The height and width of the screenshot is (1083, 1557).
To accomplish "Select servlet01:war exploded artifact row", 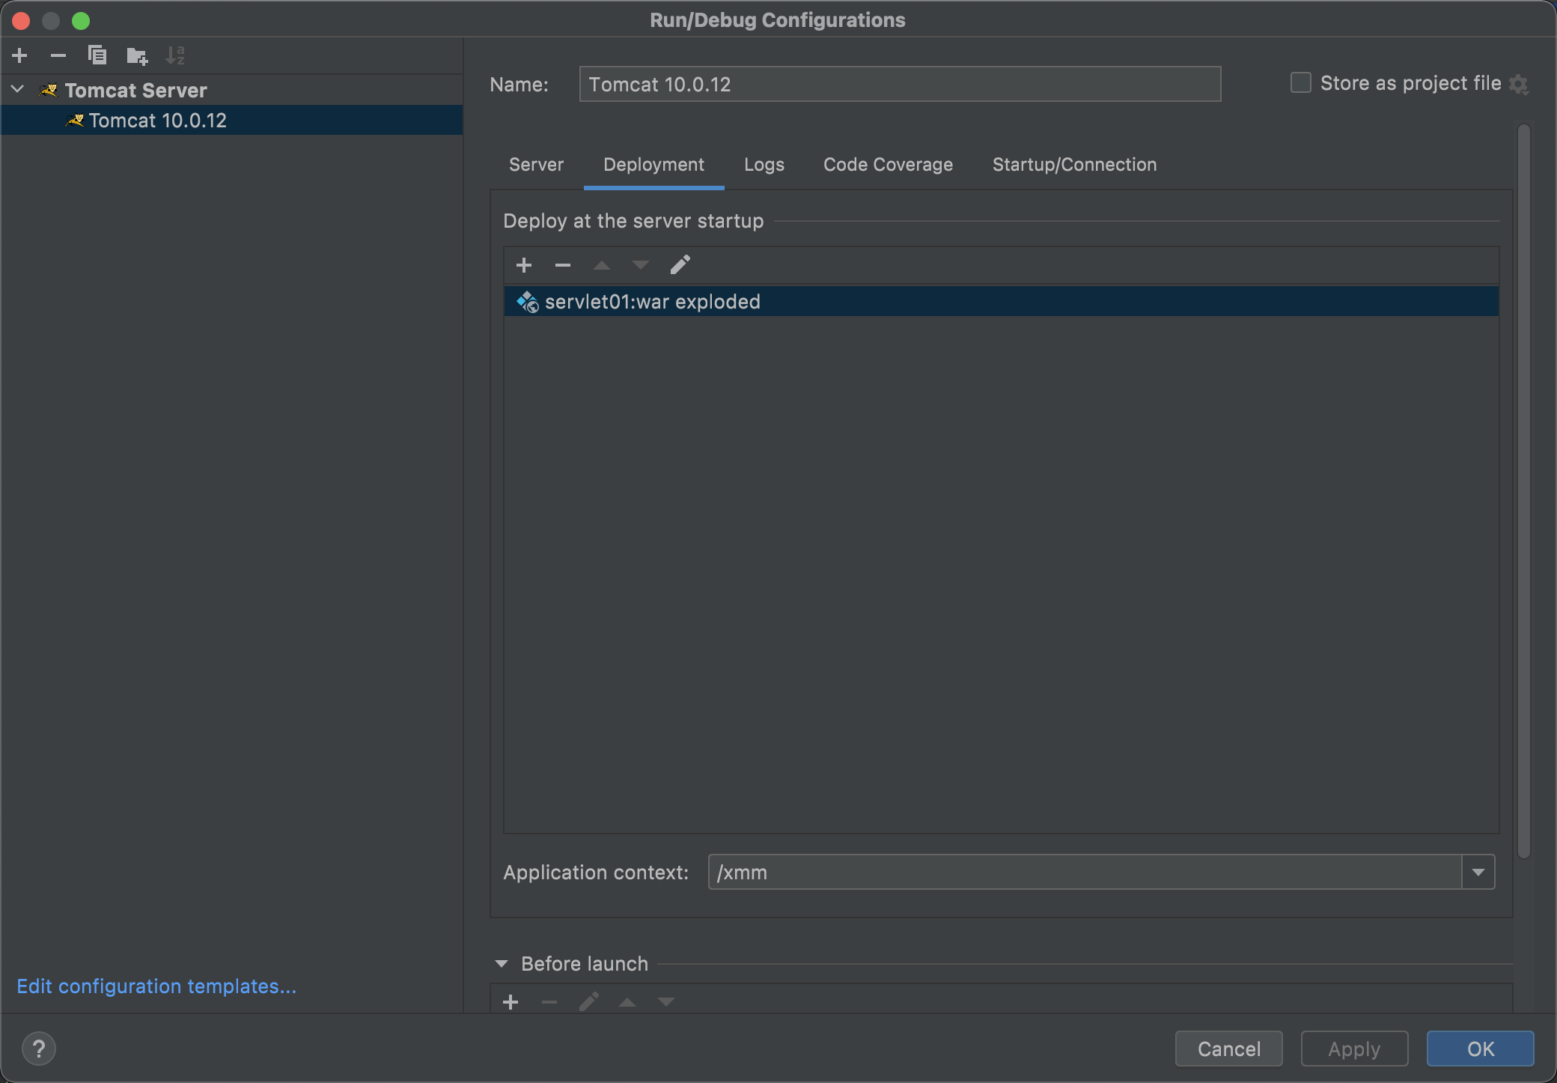I will tap(1001, 301).
